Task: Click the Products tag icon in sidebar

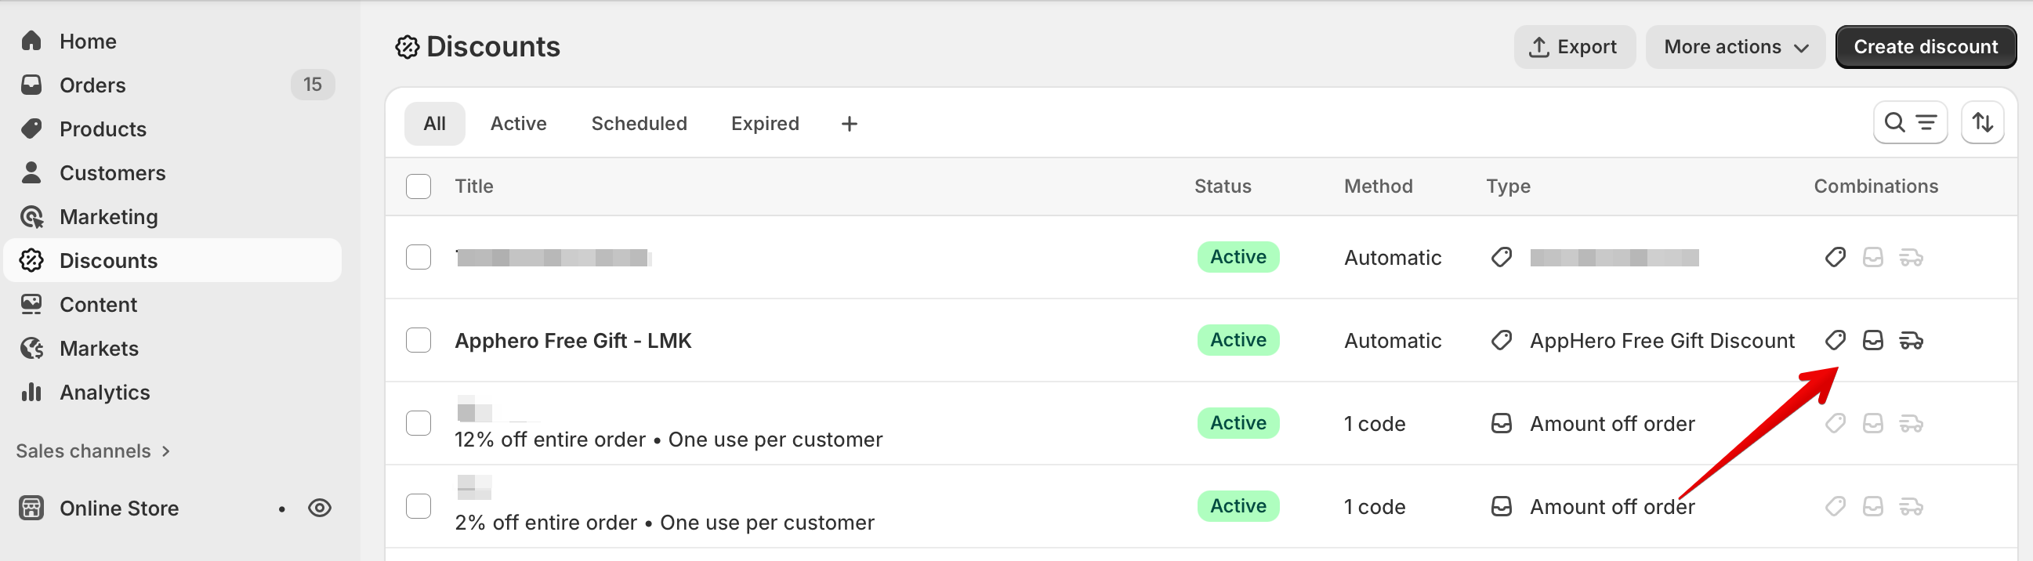Action: [x=31, y=128]
